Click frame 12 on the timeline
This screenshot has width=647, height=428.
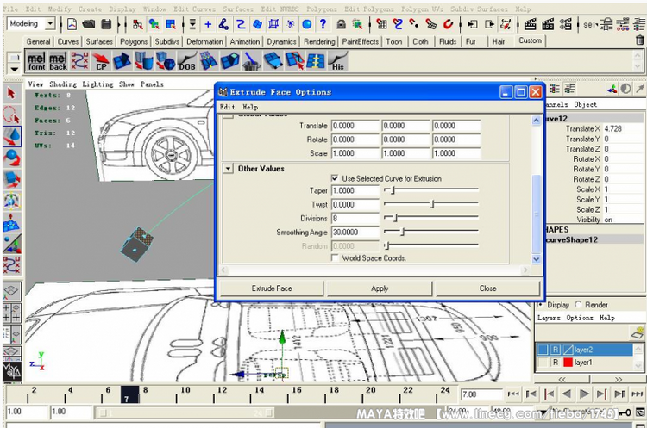coord(214,395)
